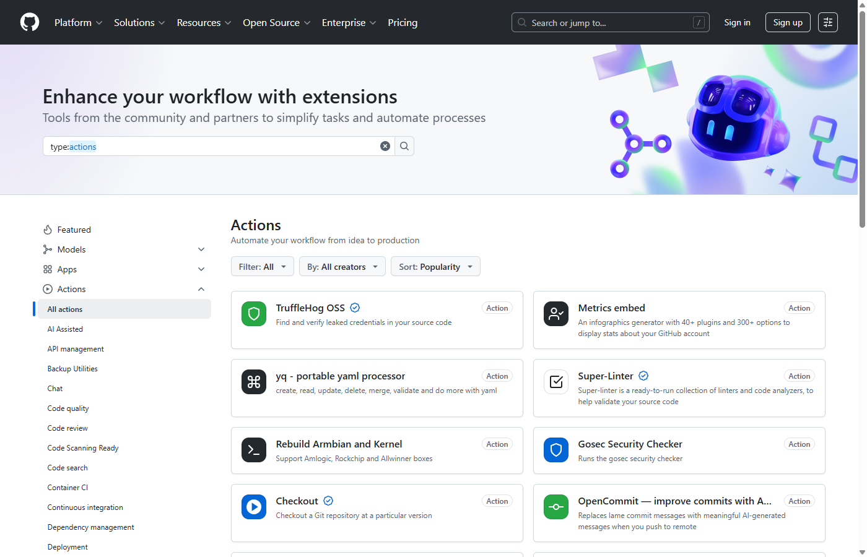The image size is (867, 557).
Task: Open the By: All creators dropdown
Action: 342,266
